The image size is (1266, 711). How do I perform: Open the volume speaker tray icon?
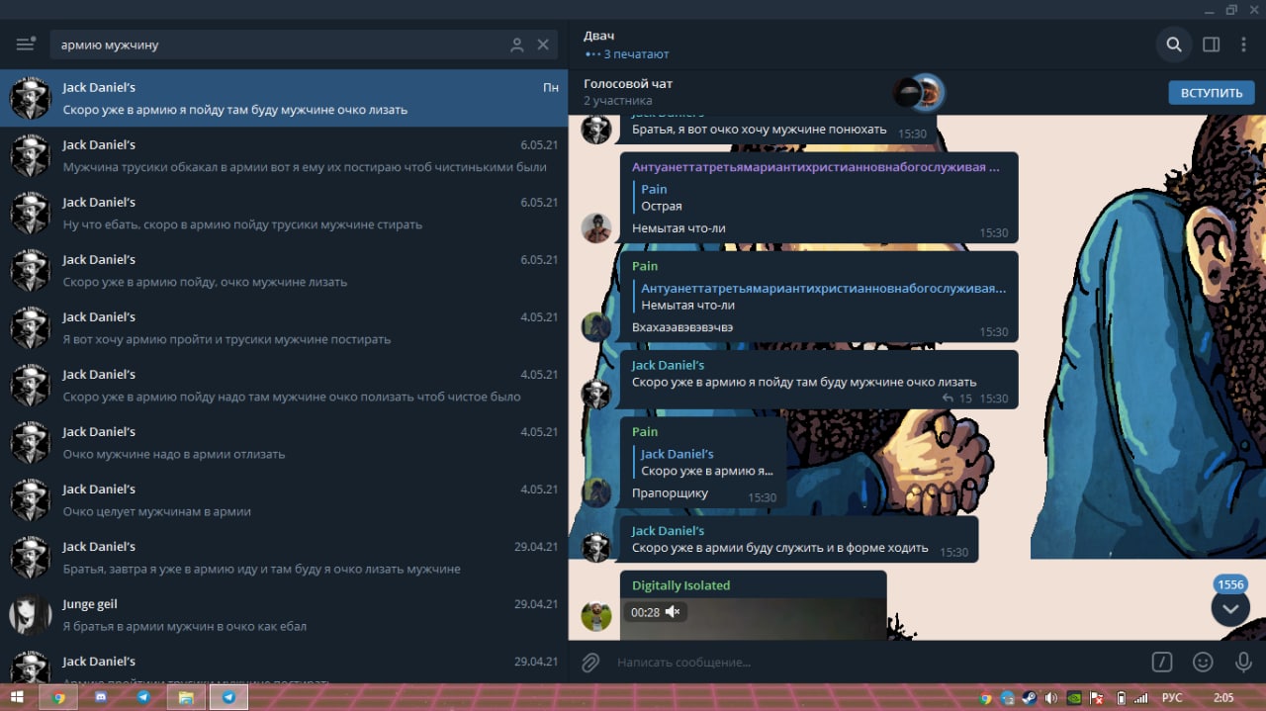click(x=1050, y=697)
